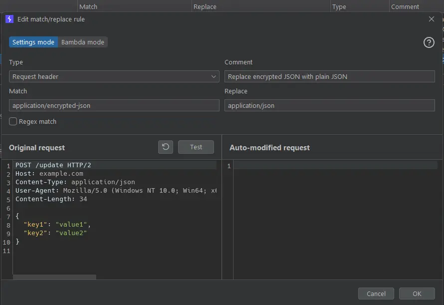Click the 'Edit match/replace rule' title text
This screenshot has width=444, height=305.
click(51, 19)
